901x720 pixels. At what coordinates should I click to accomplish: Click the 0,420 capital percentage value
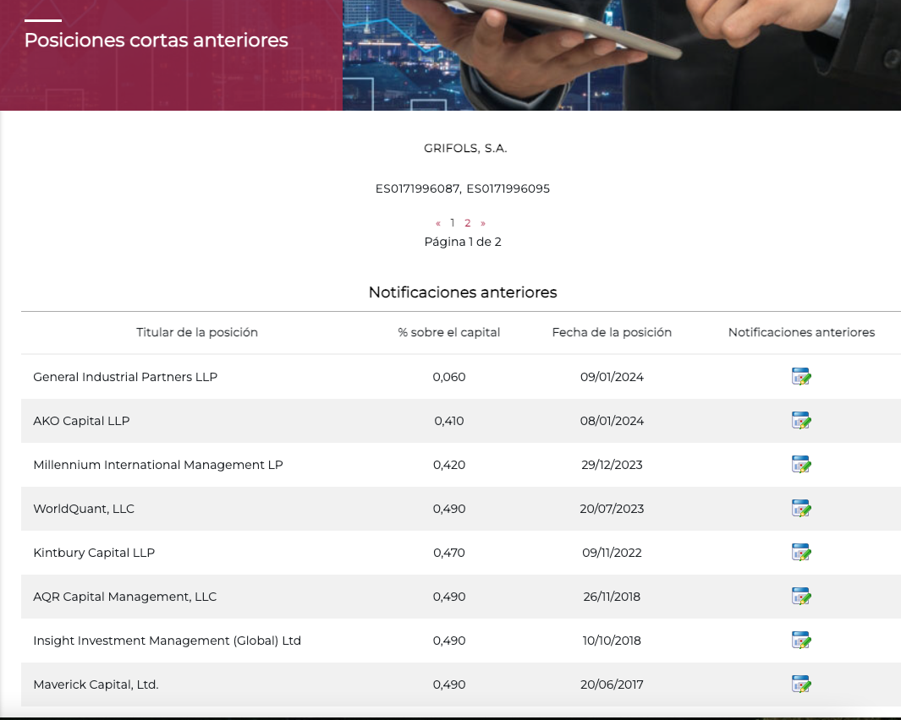448,465
